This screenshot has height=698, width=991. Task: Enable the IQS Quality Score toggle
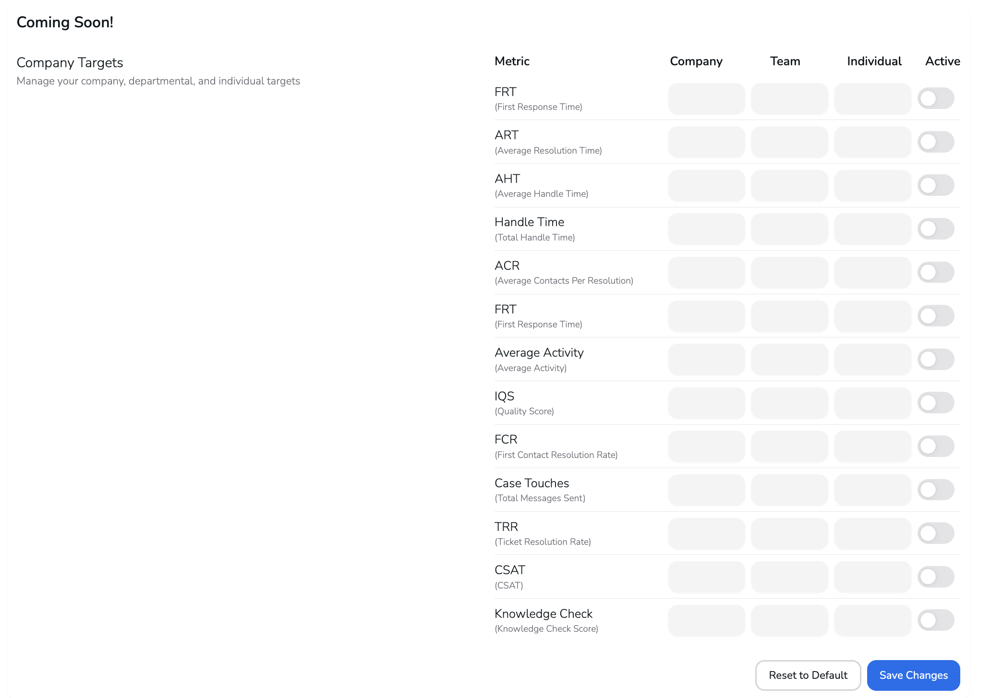click(935, 403)
